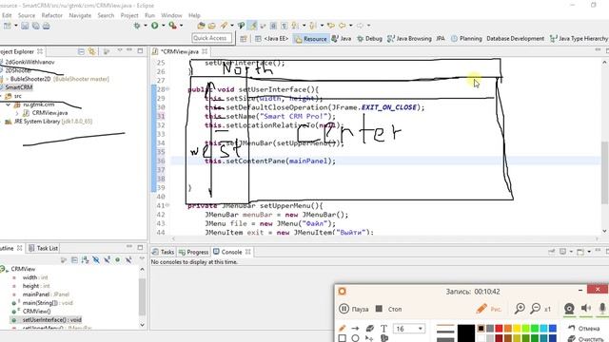Collapse the ru.gtmk.crm package
Image resolution: width=609 pixels, height=342 pixels.
pos(9,104)
